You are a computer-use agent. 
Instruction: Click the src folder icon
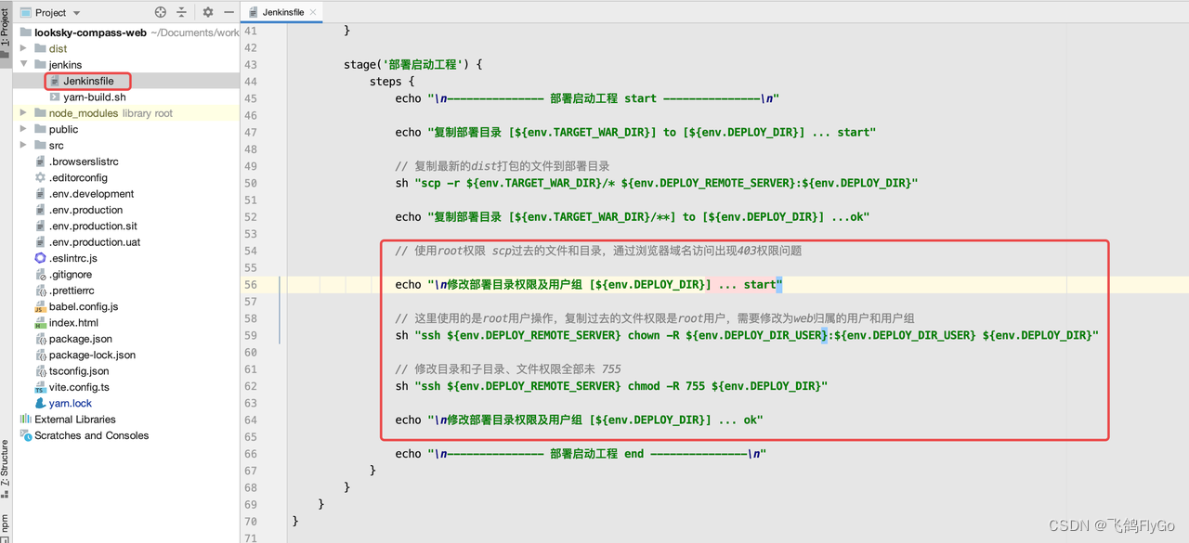point(40,146)
